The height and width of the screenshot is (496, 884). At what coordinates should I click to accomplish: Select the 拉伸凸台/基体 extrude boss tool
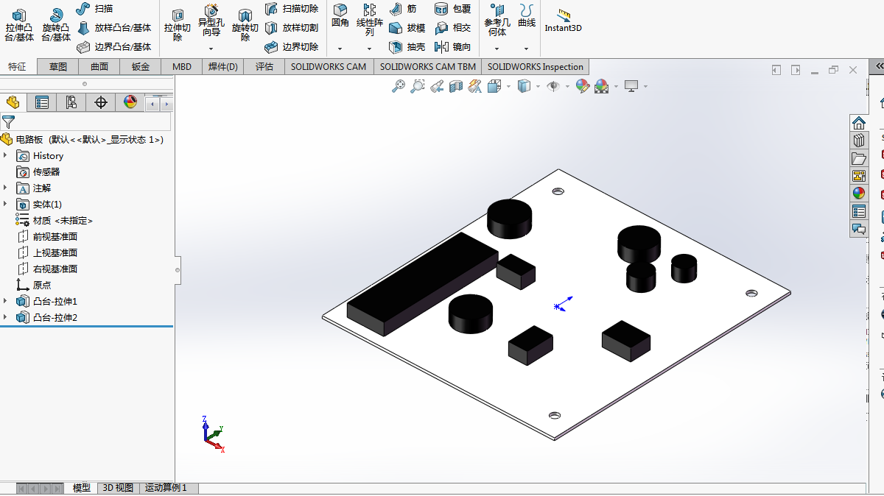click(x=19, y=26)
